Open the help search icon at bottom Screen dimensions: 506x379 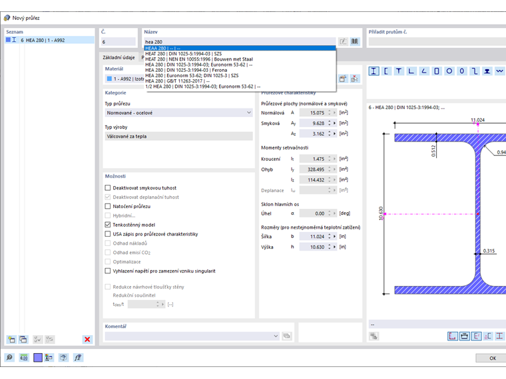tap(9, 358)
